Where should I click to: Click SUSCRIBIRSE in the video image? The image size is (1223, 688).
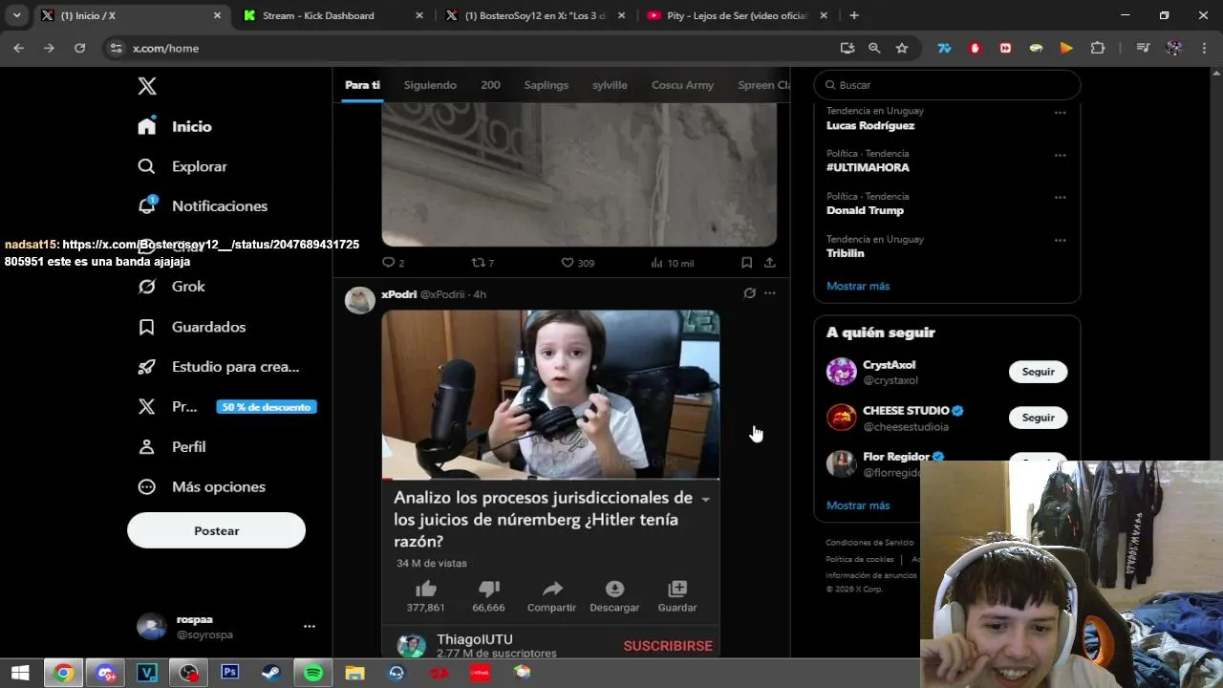(668, 646)
